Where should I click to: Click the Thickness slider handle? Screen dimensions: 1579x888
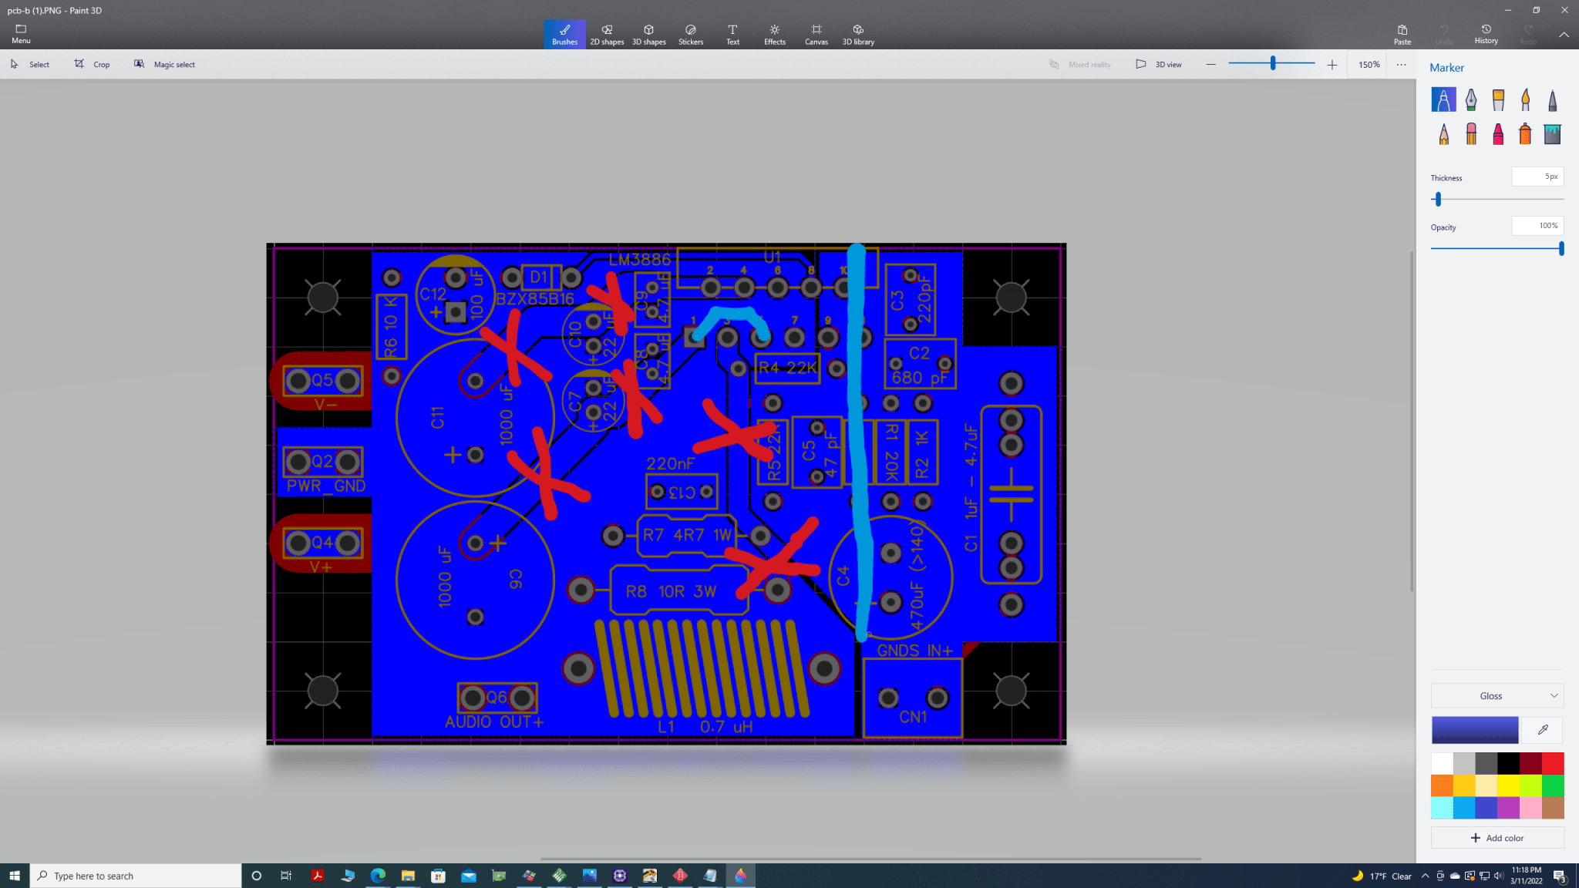tap(1437, 200)
